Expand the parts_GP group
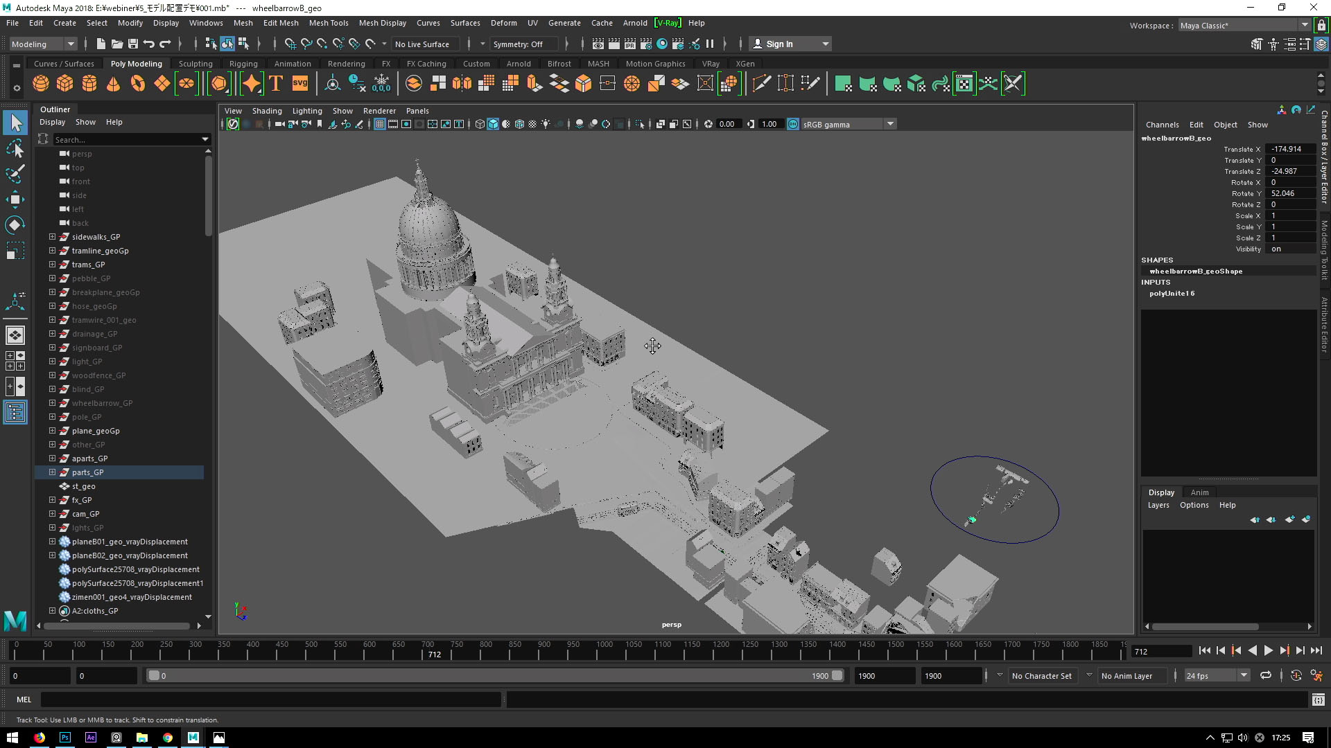The image size is (1331, 748). [x=52, y=471]
